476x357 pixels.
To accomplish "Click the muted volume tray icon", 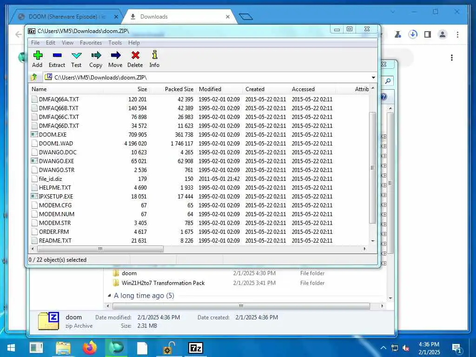I will [x=405, y=348].
